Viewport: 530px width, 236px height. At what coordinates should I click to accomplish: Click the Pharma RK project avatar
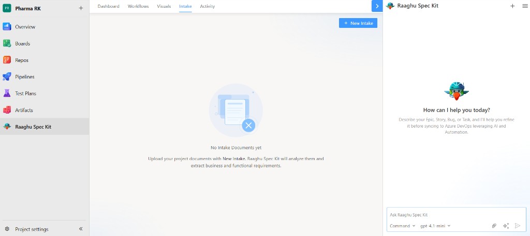pyautogui.click(x=7, y=8)
